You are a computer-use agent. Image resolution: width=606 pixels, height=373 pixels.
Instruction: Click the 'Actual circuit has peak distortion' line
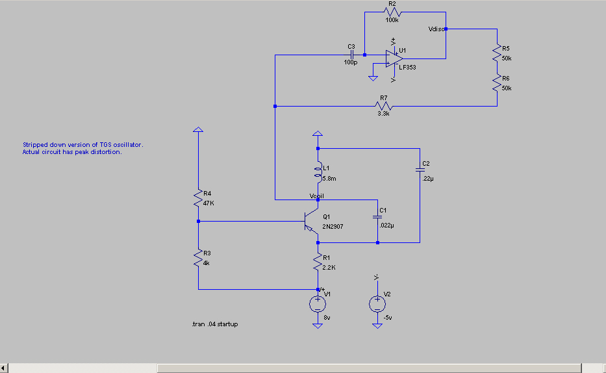point(72,152)
